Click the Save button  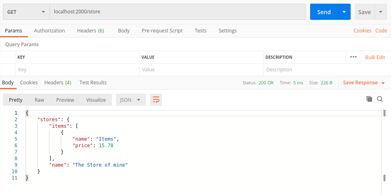364,12
